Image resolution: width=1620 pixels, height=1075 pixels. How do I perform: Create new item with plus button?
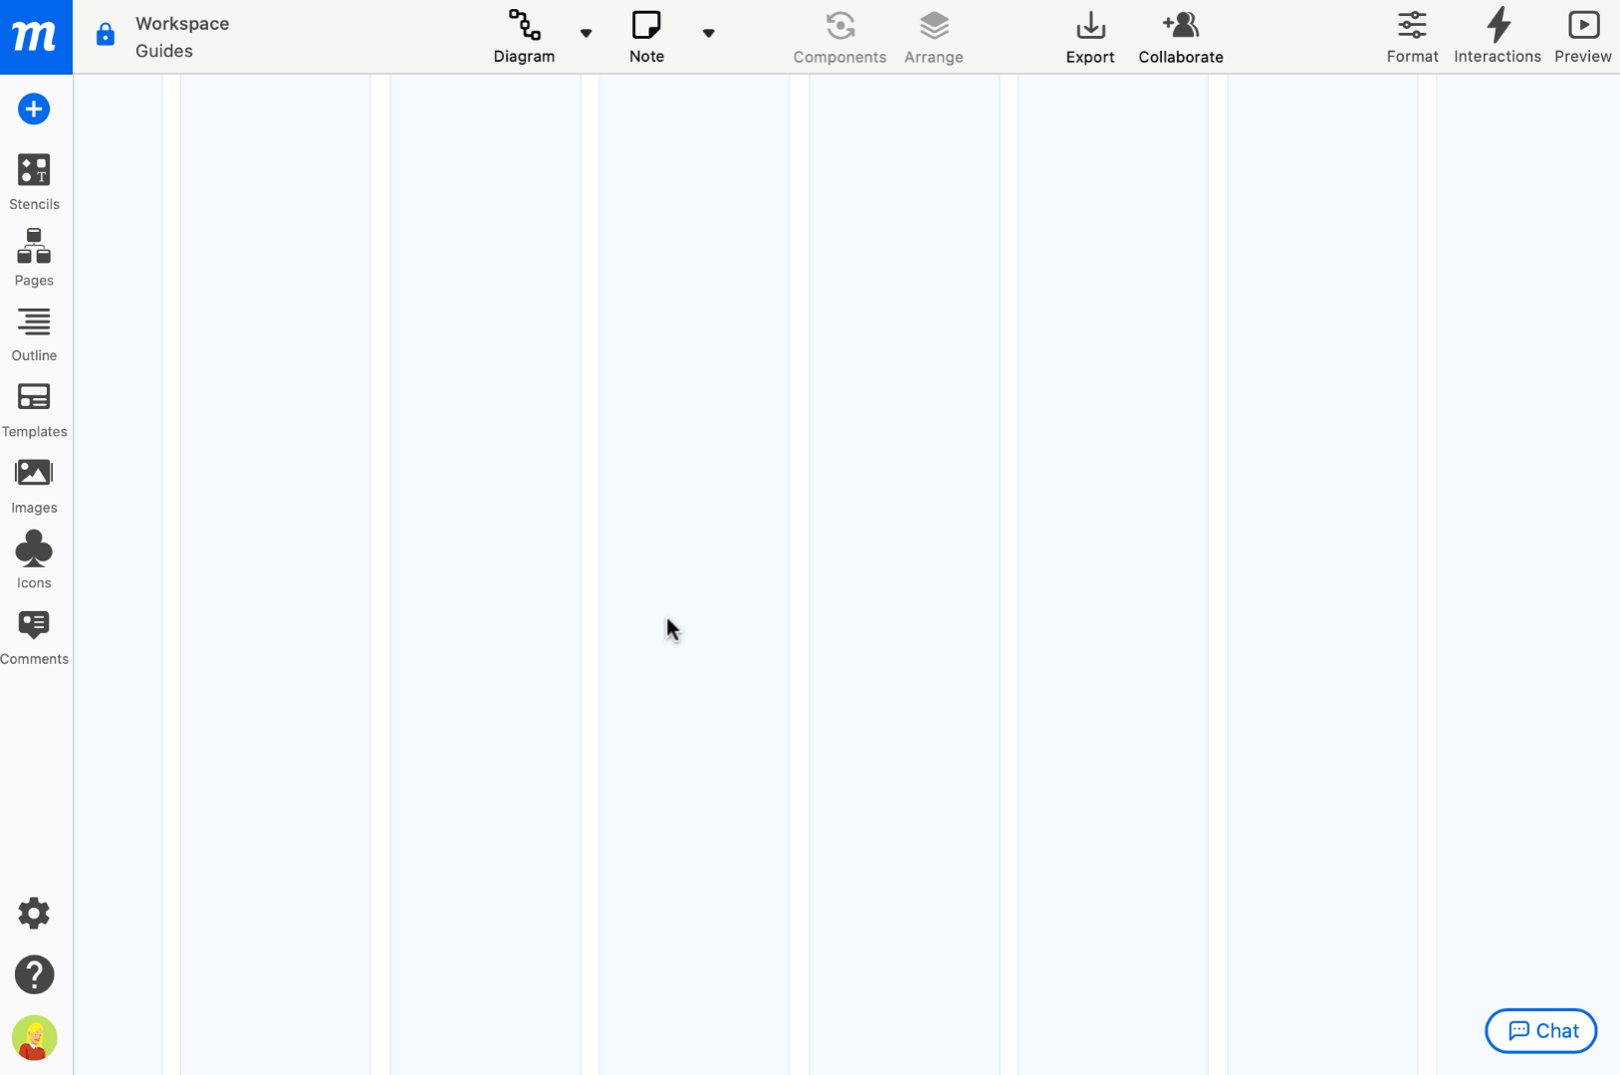(x=34, y=108)
